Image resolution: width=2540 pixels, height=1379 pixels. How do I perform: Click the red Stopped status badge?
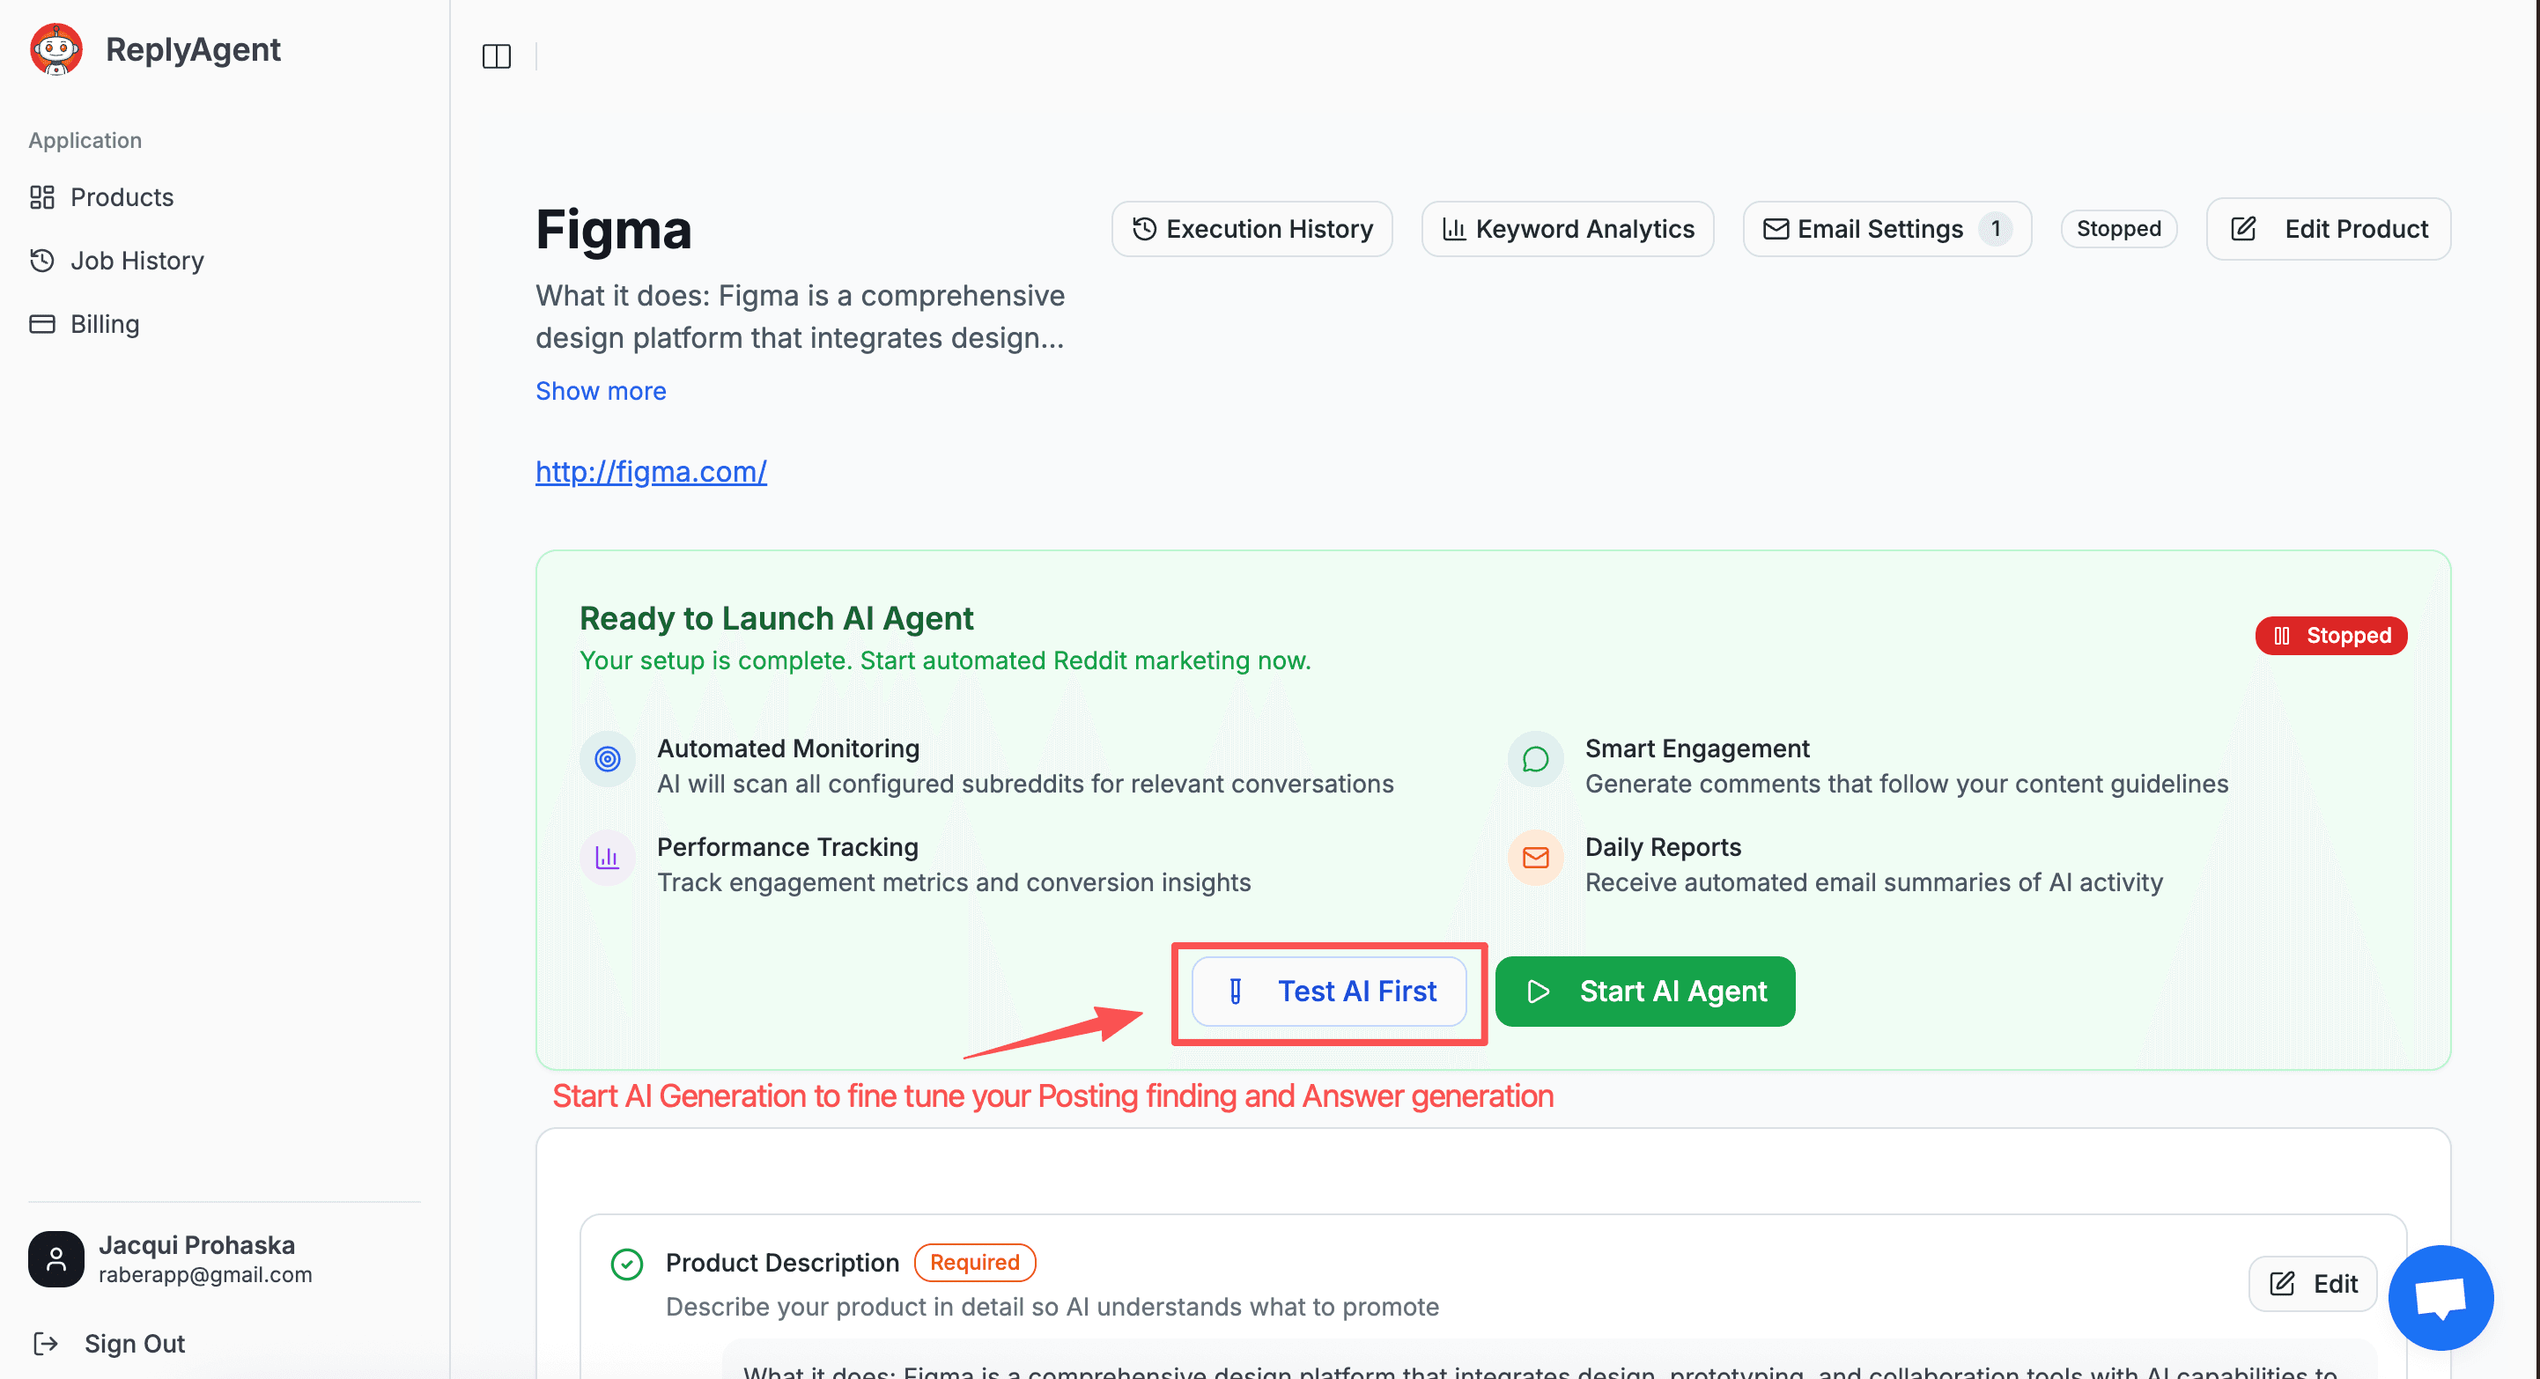click(2330, 636)
